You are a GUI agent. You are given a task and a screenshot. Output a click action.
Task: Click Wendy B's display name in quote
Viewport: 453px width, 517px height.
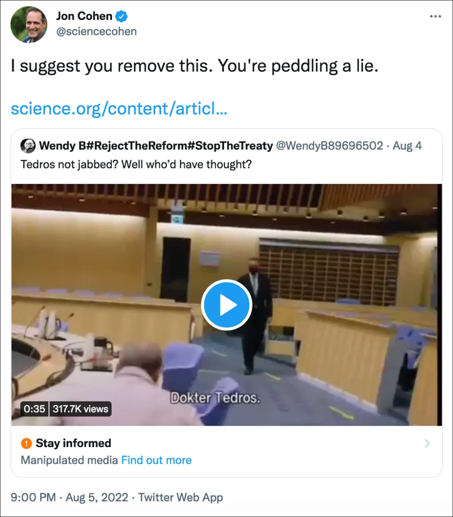pyautogui.click(x=156, y=146)
